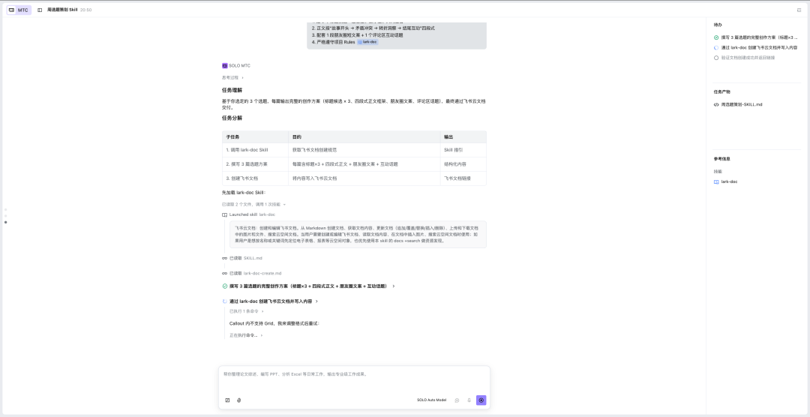Expand the 正在执行命令 entry

[x=246, y=335]
